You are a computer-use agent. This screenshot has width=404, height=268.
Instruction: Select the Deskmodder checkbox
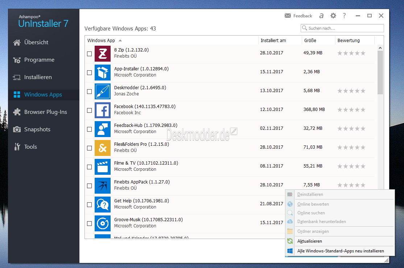coord(90,91)
